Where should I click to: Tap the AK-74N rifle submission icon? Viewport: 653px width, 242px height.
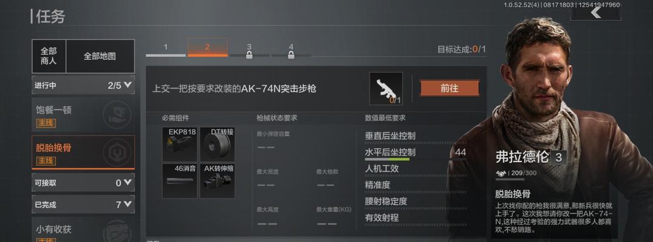tap(386, 88)
